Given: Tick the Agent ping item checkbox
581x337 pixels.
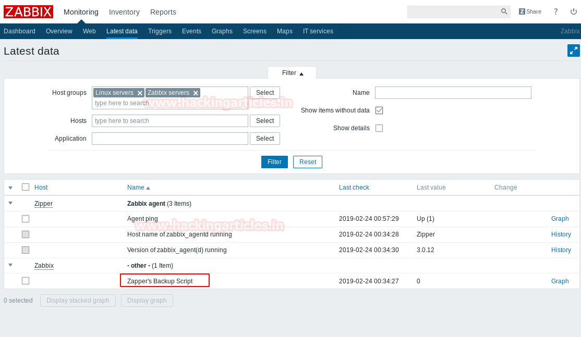Looking at the screenshot, I should [x=26, y=219].
